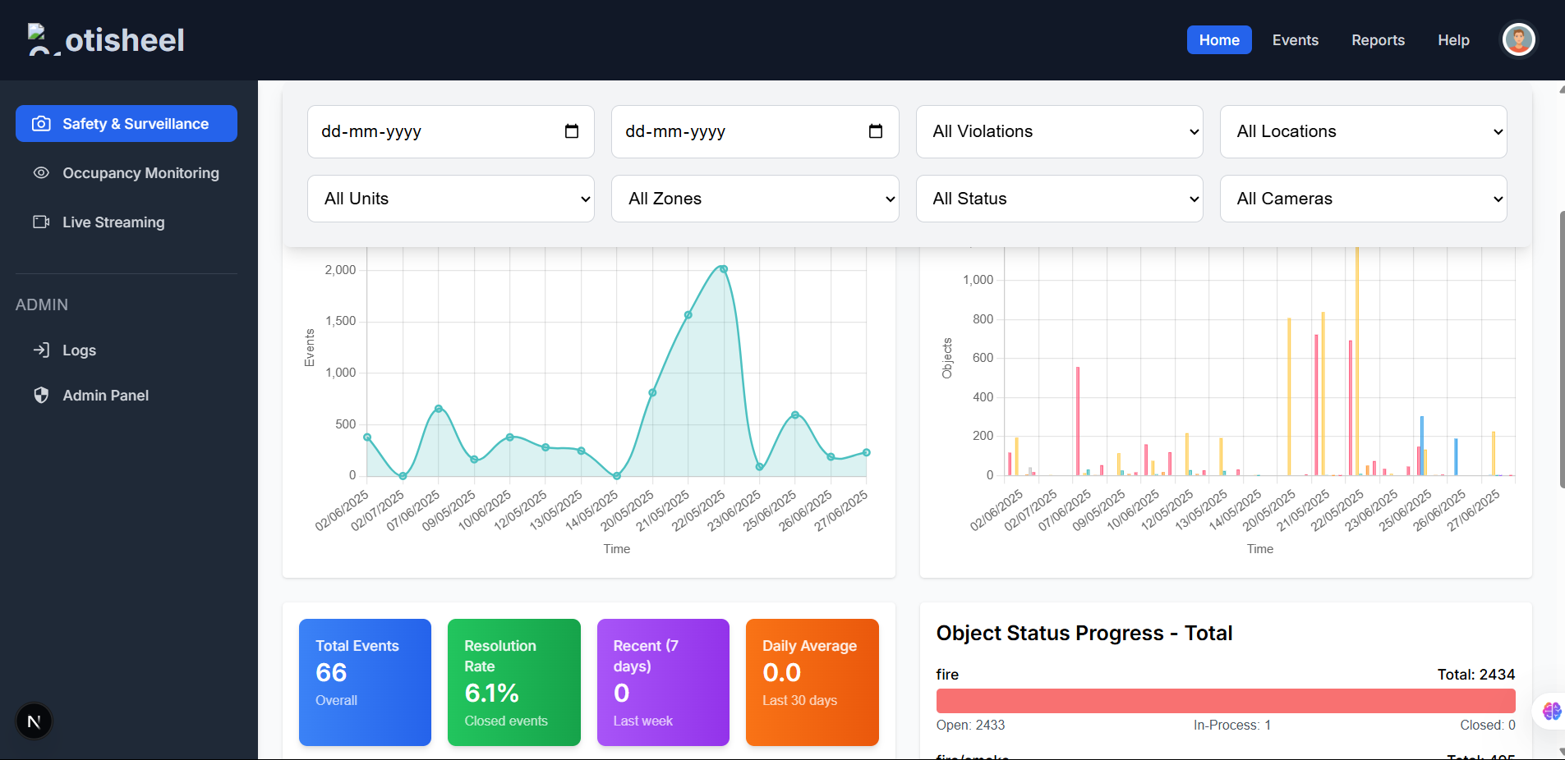This screenshot has width=1565, height=760.
Task: Click the otisheel logo in the header
Action: (105, 39)
